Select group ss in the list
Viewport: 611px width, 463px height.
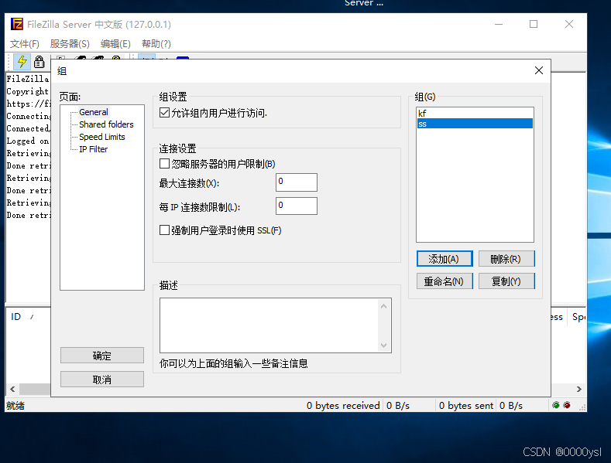[475, 124]
